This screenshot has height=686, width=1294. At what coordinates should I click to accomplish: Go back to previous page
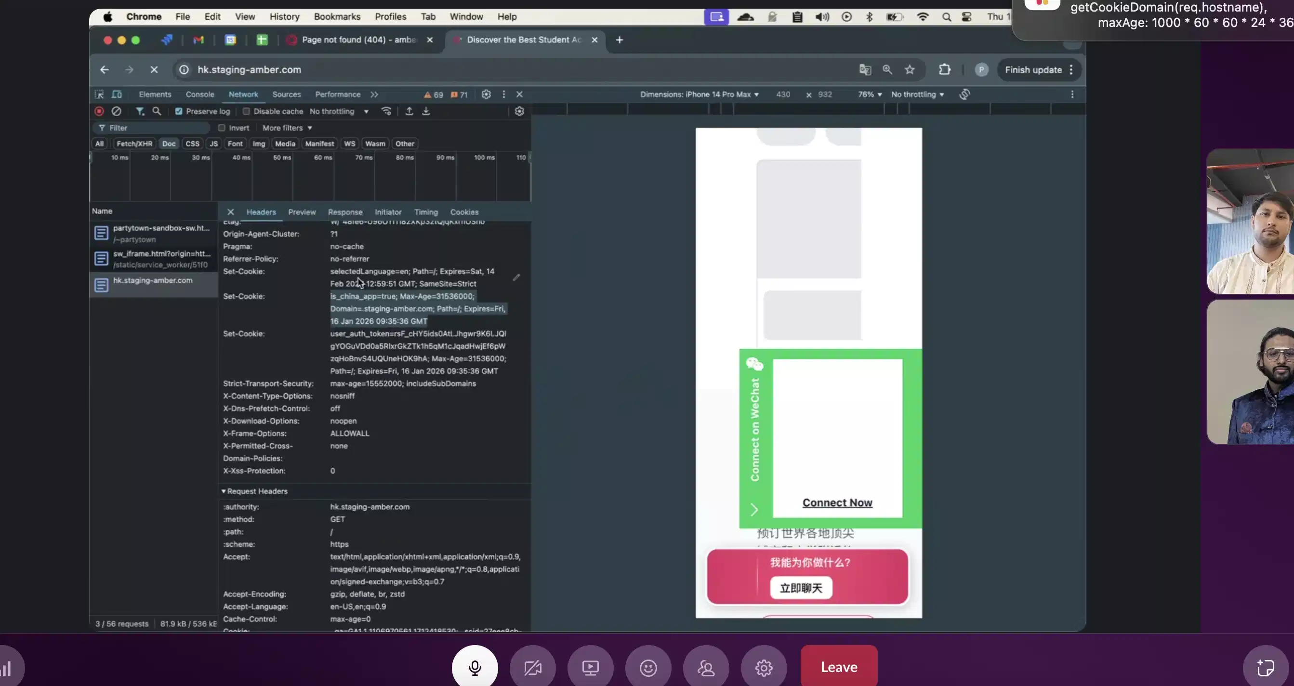click(x=105, y=70)
